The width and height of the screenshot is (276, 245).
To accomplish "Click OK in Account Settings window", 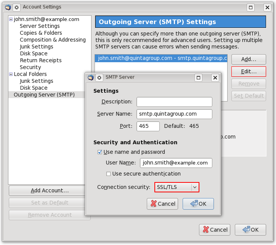I will 250,230.
